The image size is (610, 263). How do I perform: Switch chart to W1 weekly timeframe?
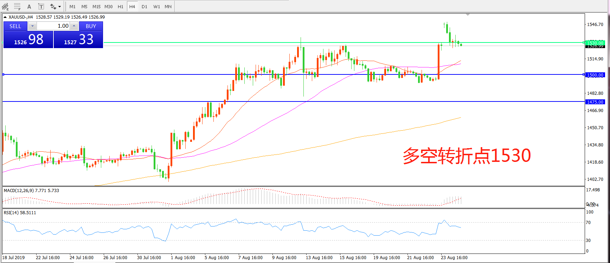pos(156,6)
